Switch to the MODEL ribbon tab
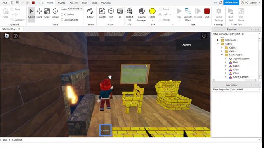The width and height of the screenshot is (264, 148). tap(61, 3)
